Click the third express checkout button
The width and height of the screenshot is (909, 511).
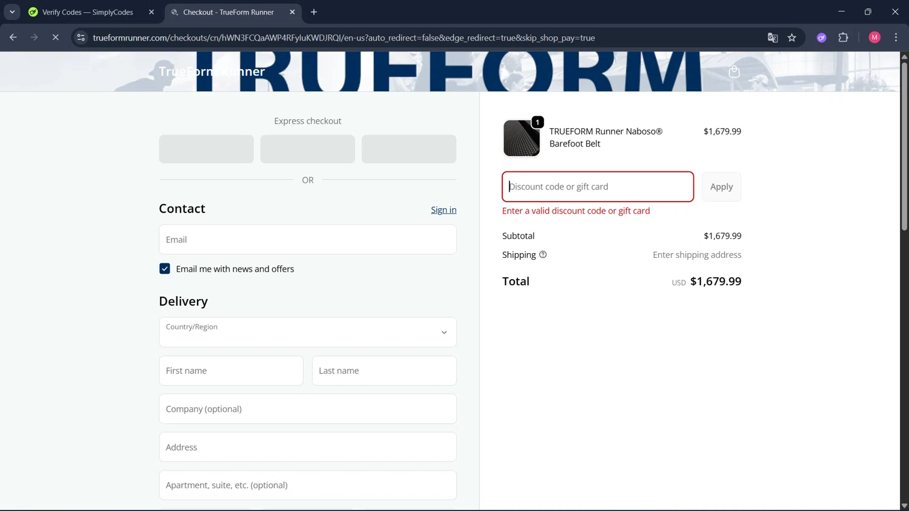(x=409, y=149)
